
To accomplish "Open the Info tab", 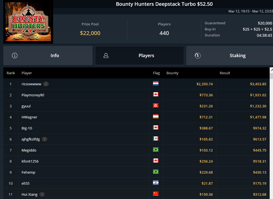I will (x=48, y=55).
